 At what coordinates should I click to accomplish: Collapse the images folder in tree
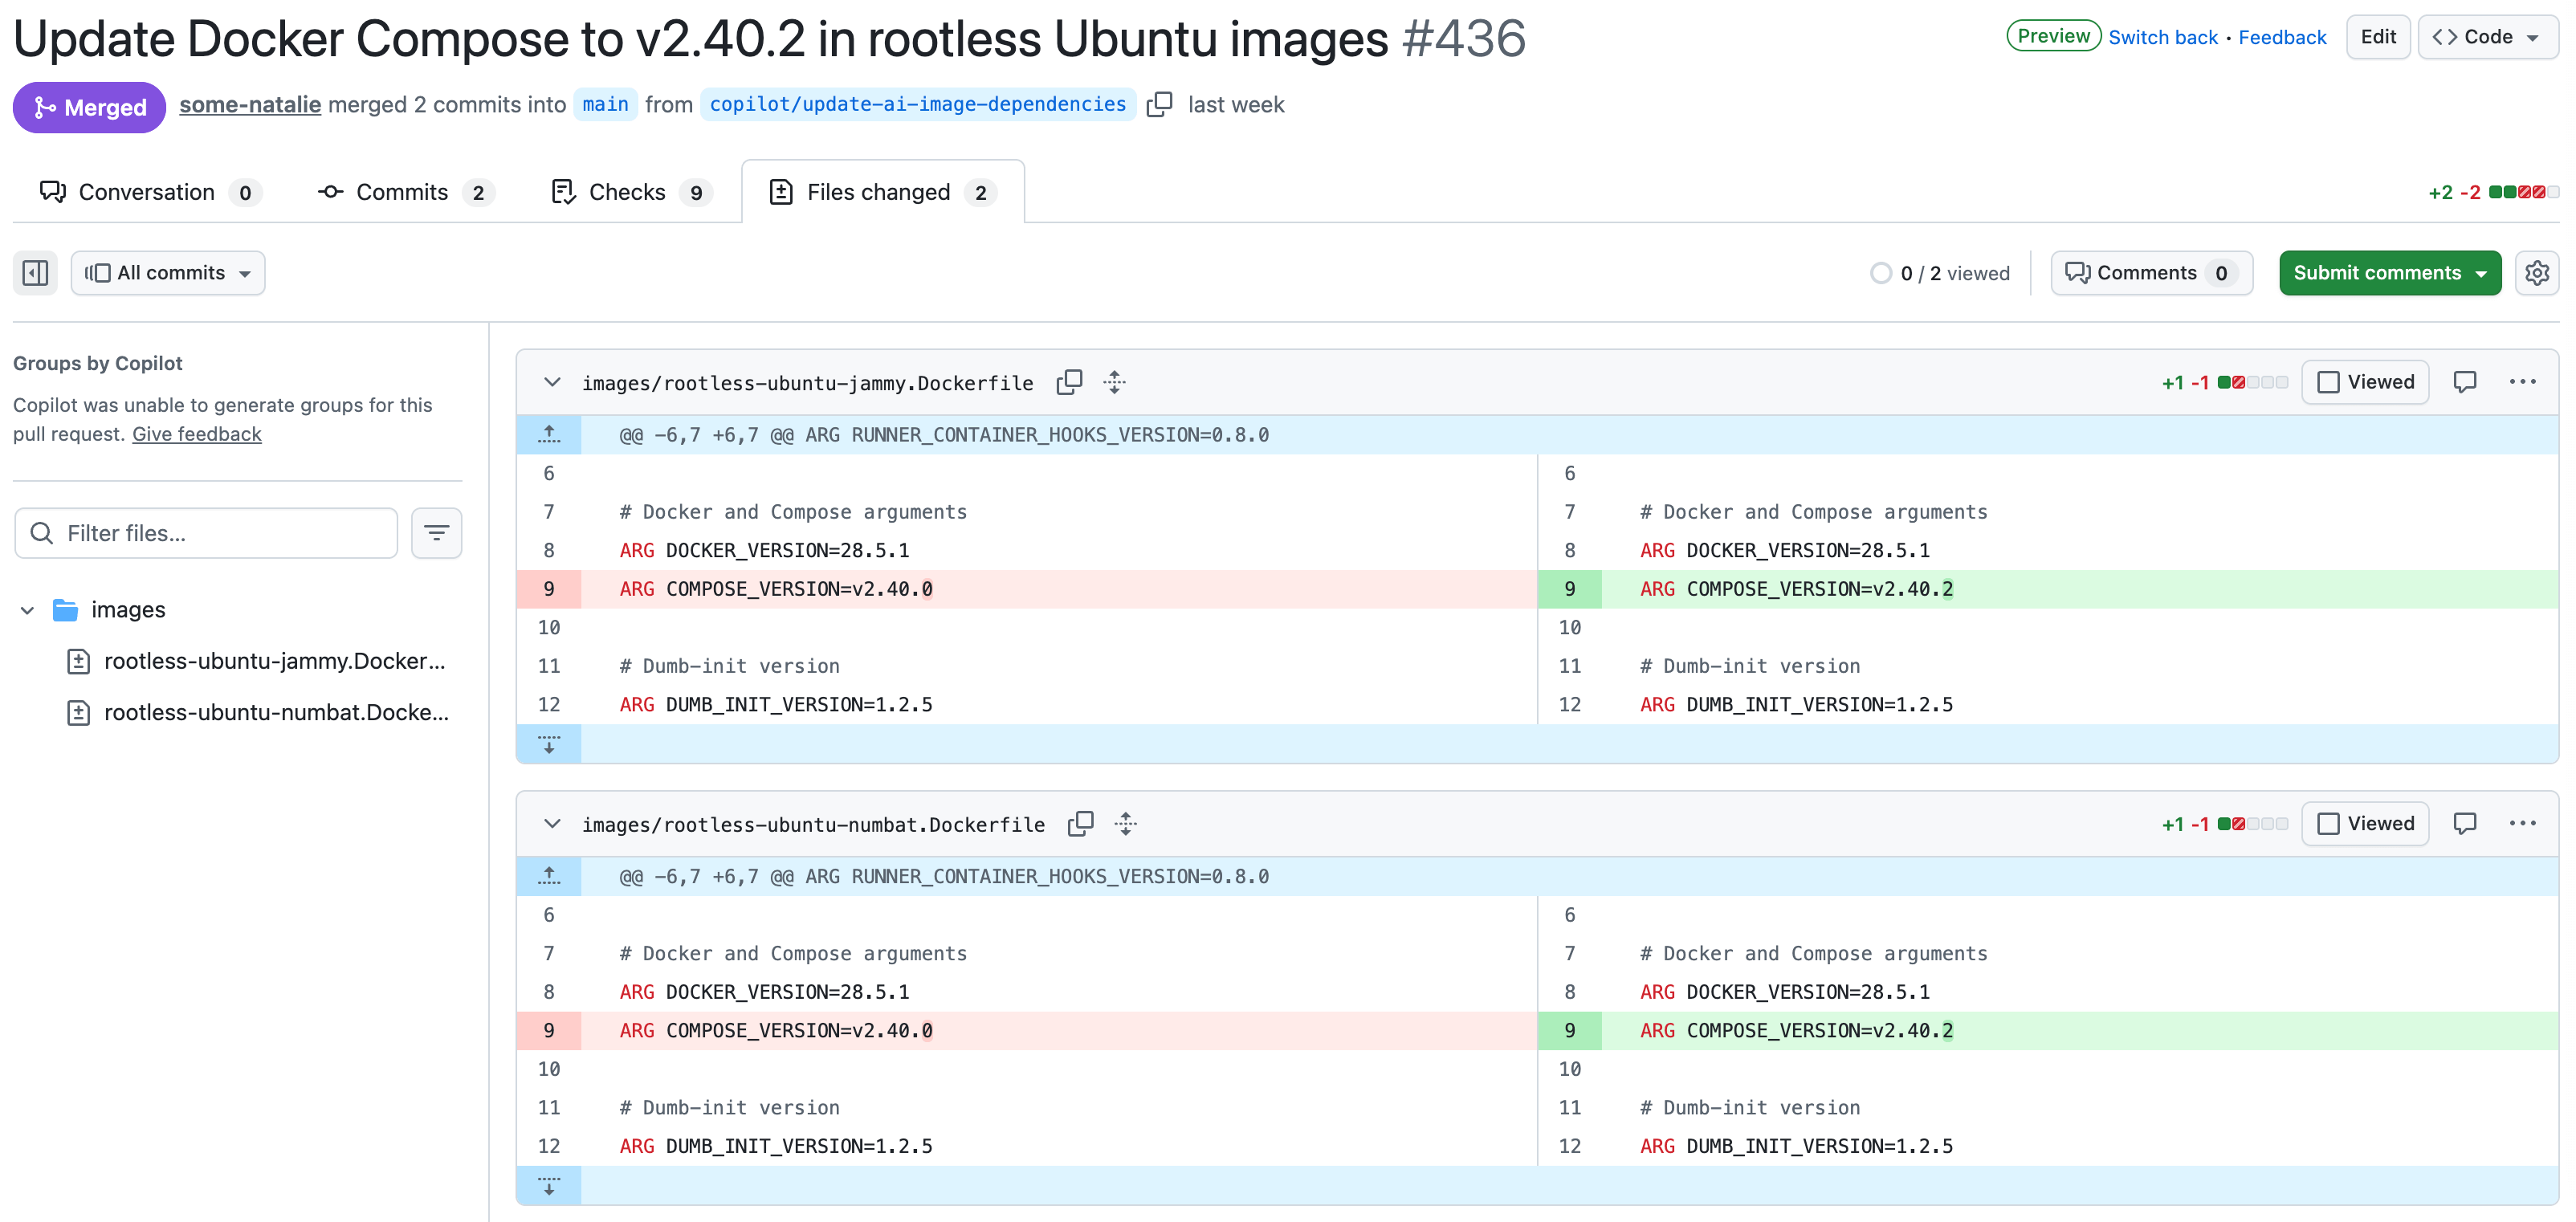coord(28,610)
